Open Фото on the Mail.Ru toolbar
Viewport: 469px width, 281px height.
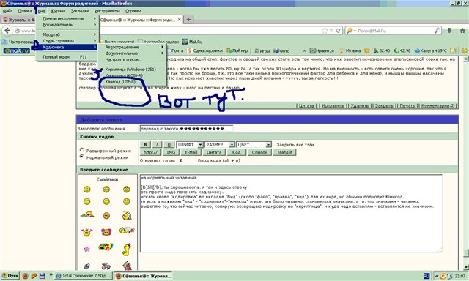281,50
